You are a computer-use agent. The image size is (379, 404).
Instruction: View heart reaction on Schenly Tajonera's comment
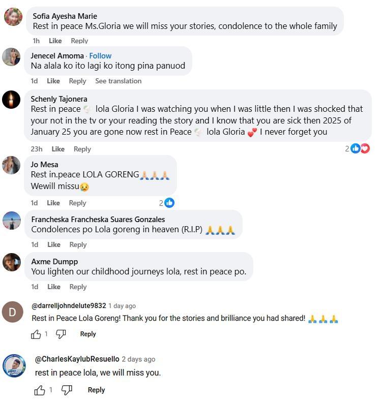[x=365, y=148]
